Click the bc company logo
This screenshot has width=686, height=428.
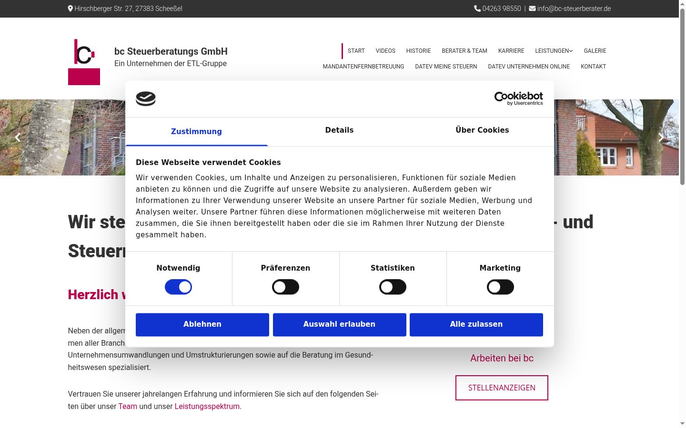click(x=84, y=62)
